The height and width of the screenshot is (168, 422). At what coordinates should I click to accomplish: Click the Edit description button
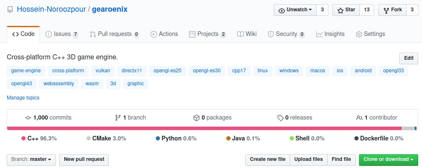(x=409, y=59)
